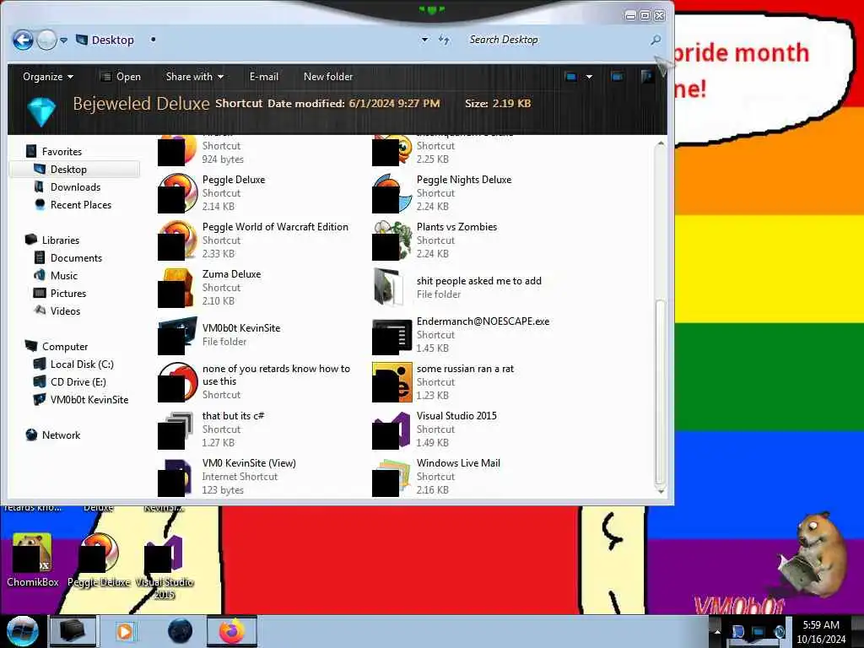Click the change view icon
This screenshot has height=648, width=864.
point(571,77)
